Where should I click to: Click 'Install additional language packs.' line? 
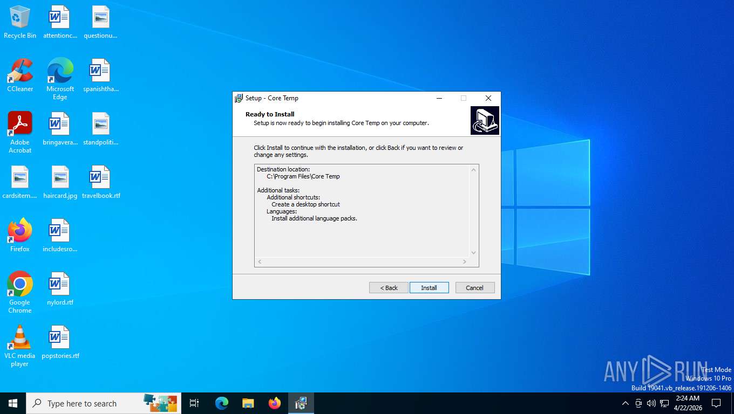tap(314, 218)
